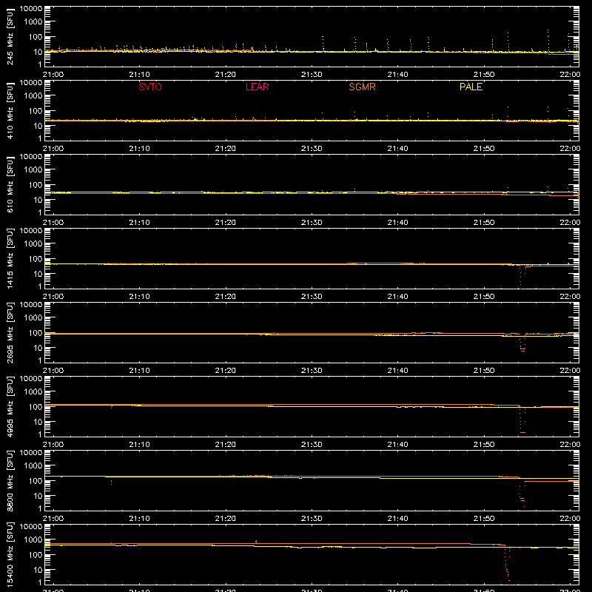
Task: Click the 22:00 time label of the 2695 MHz plot
Action: tap(570, 371)
